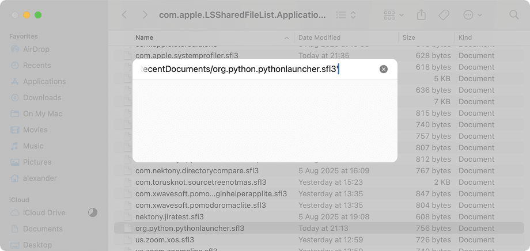The image size is (530, 251).
Task: Open Downloads in sidebar
Action: coord(41,98)
